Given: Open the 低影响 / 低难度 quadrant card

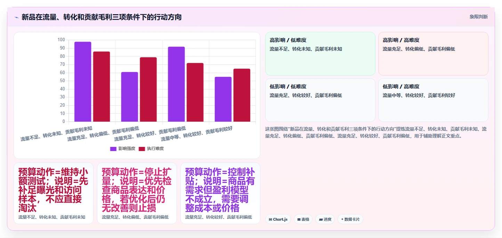Looking at the screenshot, I should [320, 100].
